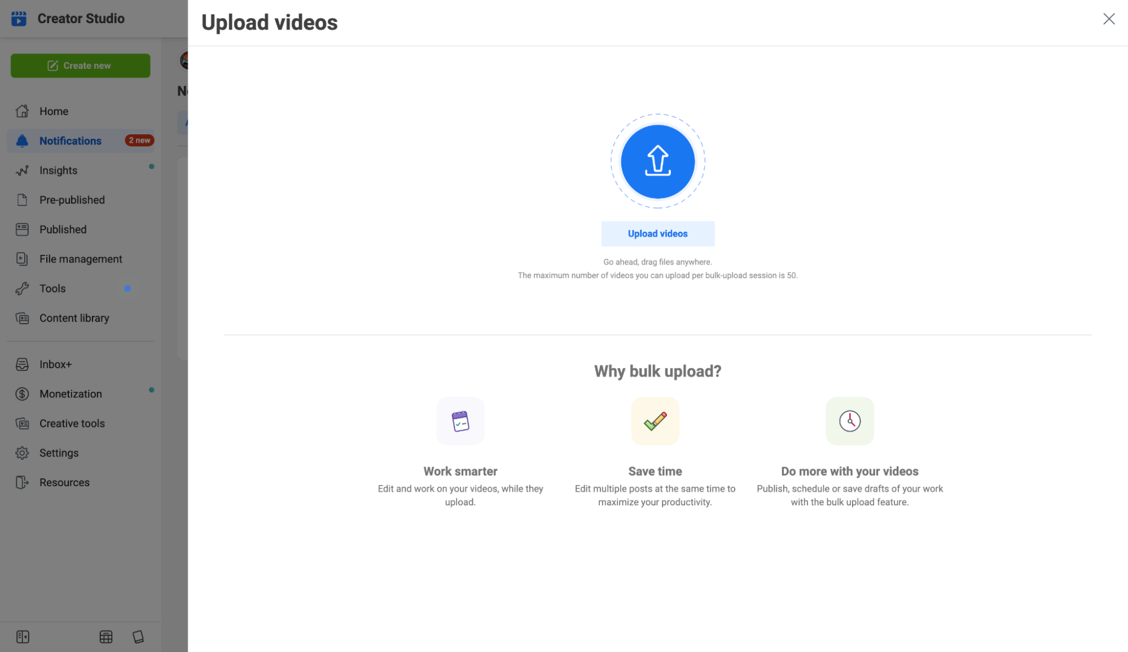This screenshot has width=1128, height=652.
Task: Click the Do more clock icon
Action: click(x=849, y=420)
